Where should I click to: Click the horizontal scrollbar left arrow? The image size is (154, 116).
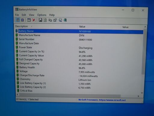[x=17, y=95]
